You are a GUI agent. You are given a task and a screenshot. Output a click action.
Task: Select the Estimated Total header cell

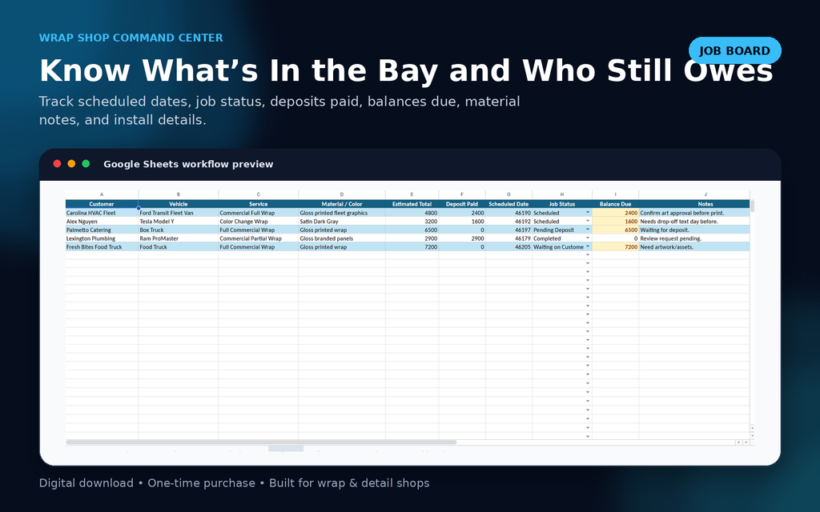[412, 204]
